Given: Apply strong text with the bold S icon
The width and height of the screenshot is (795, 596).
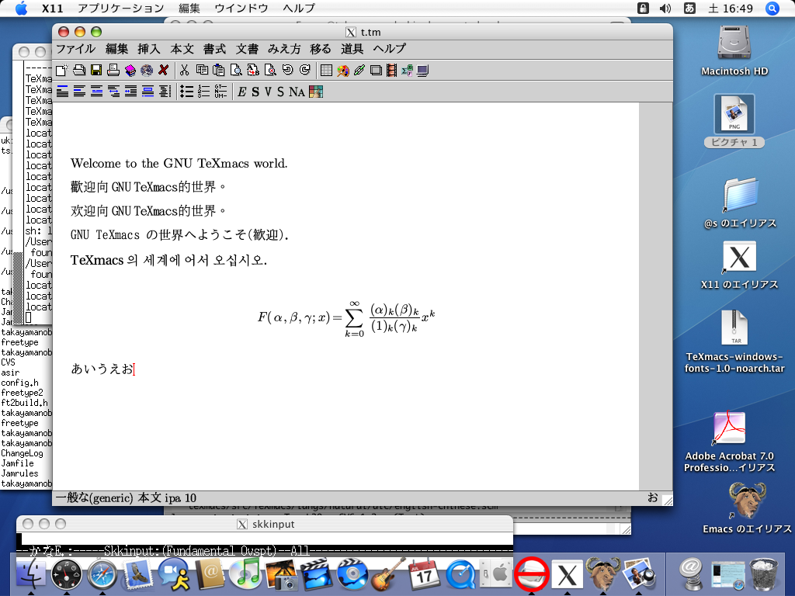Looking at the screenshot, I should (x=255, y=92).
